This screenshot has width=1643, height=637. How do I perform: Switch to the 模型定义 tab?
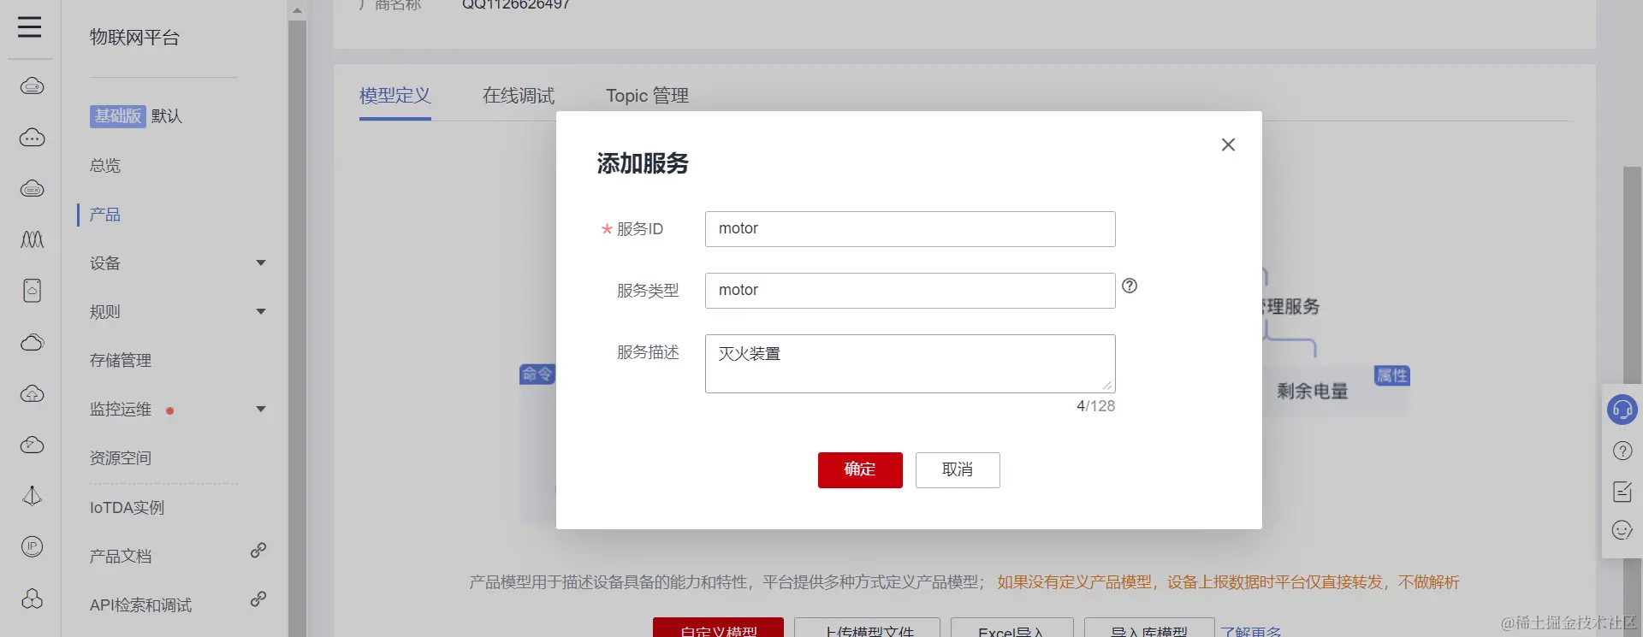(x=394, y=96)
